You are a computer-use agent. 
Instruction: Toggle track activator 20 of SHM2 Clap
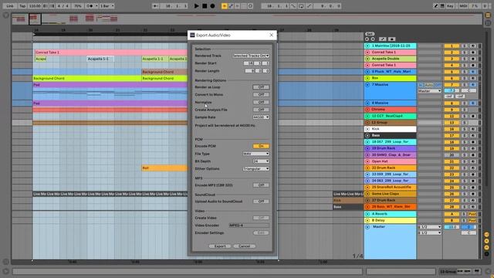(452, 155)
